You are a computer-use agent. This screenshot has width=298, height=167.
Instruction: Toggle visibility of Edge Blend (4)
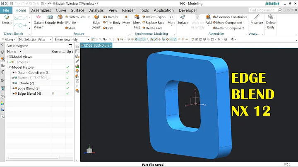coord(13,93)
